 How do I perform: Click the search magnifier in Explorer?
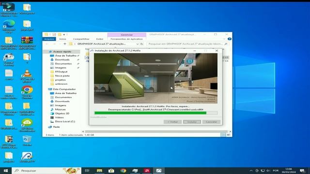[x=226, y=44]
